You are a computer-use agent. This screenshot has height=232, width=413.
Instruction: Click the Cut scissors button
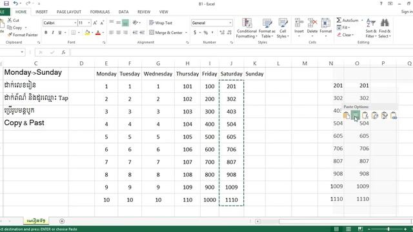tap(13, 20)
